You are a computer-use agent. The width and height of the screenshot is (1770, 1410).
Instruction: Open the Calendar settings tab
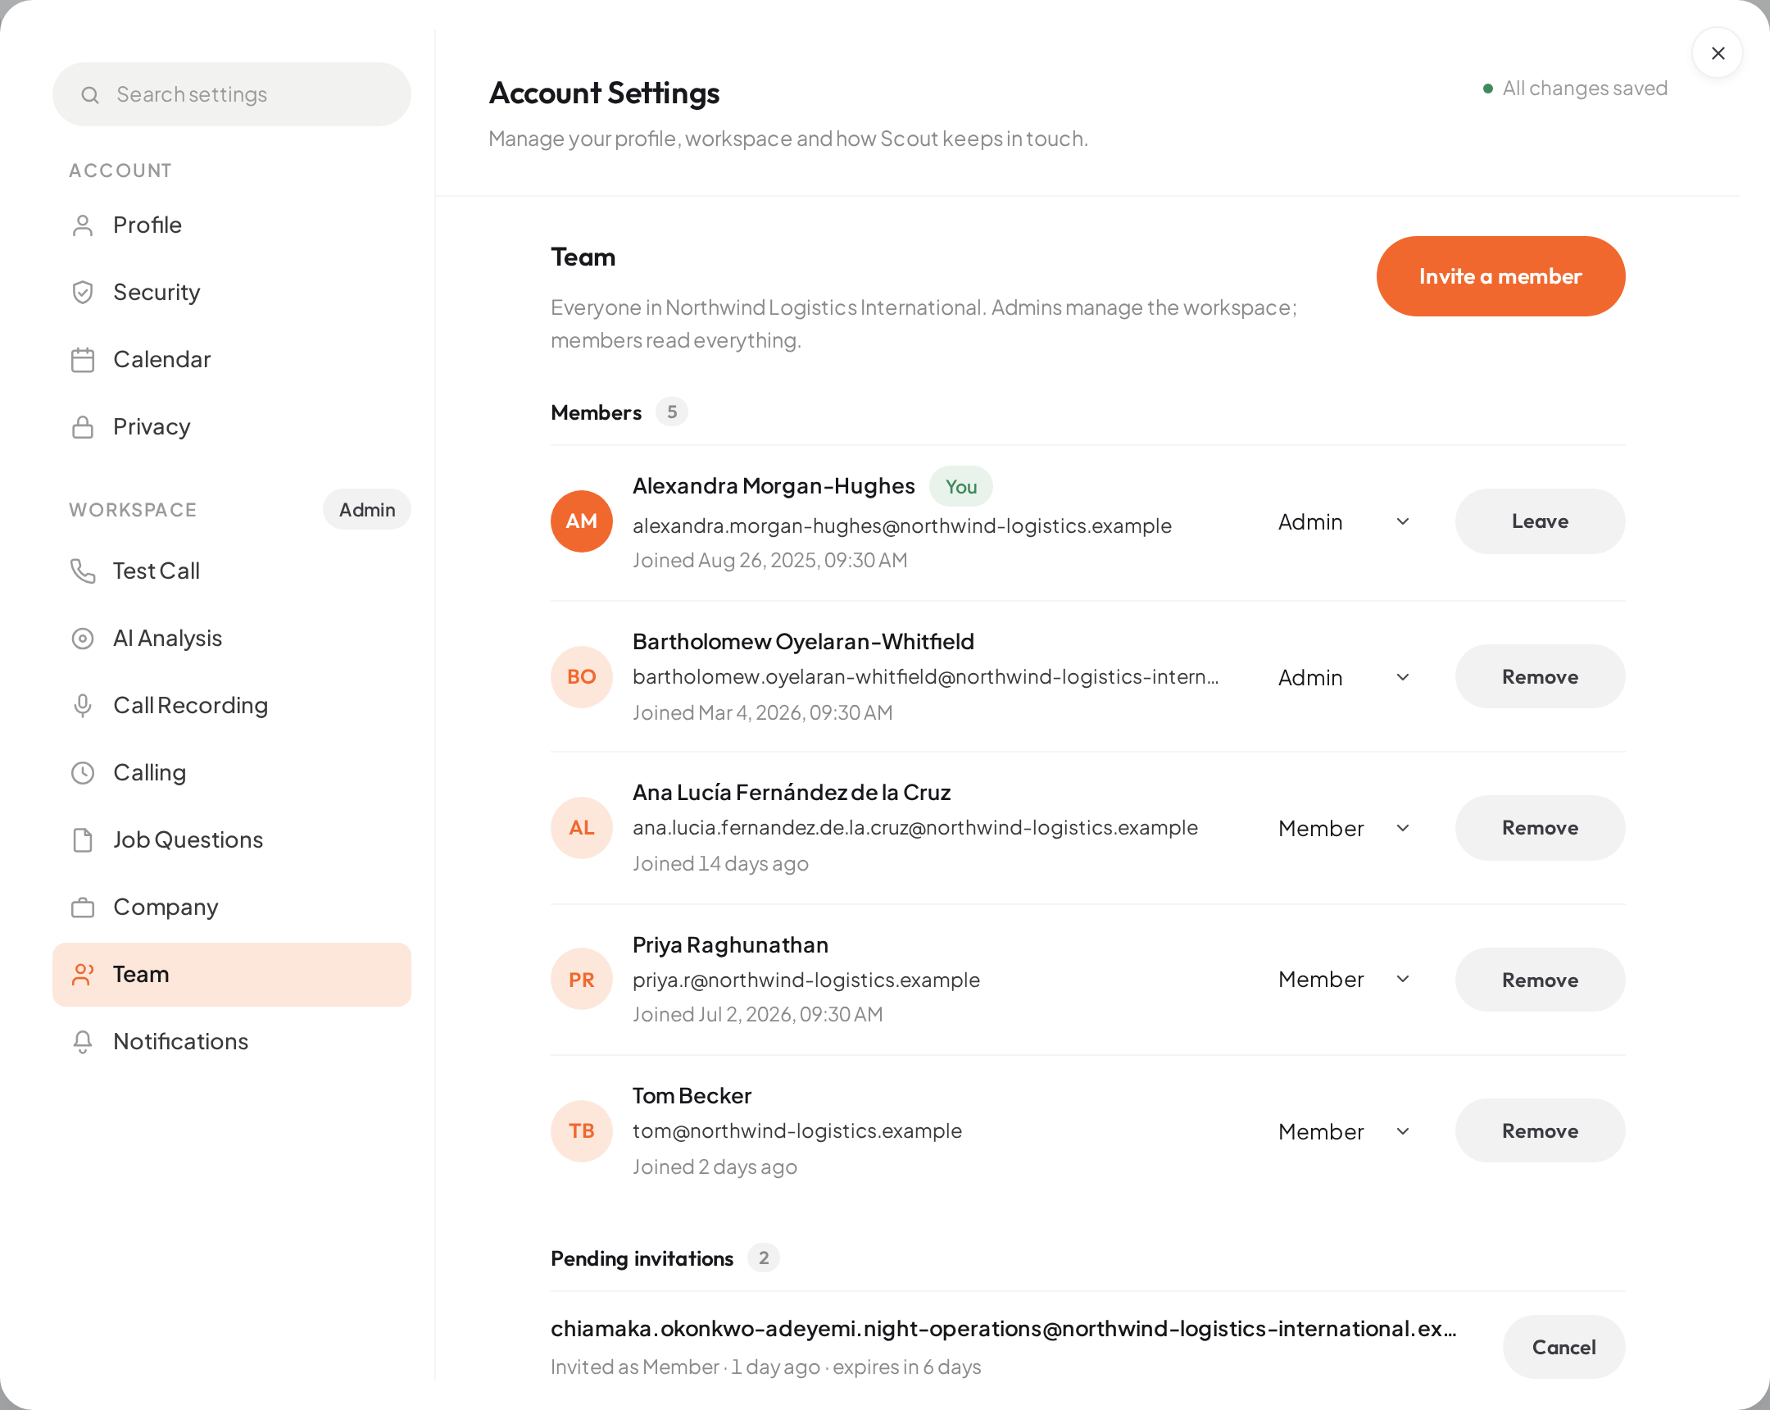click(232, 360)
